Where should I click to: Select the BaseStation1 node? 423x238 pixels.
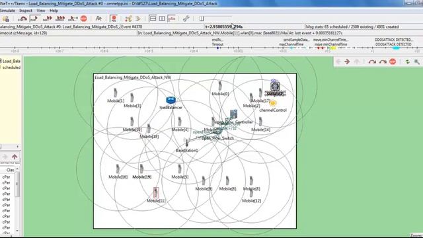coord(186,143)
